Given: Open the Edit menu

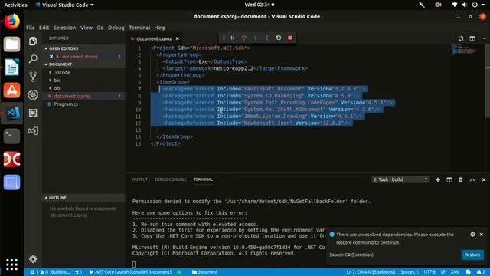Looking at the screenshot, I should 44,28.
